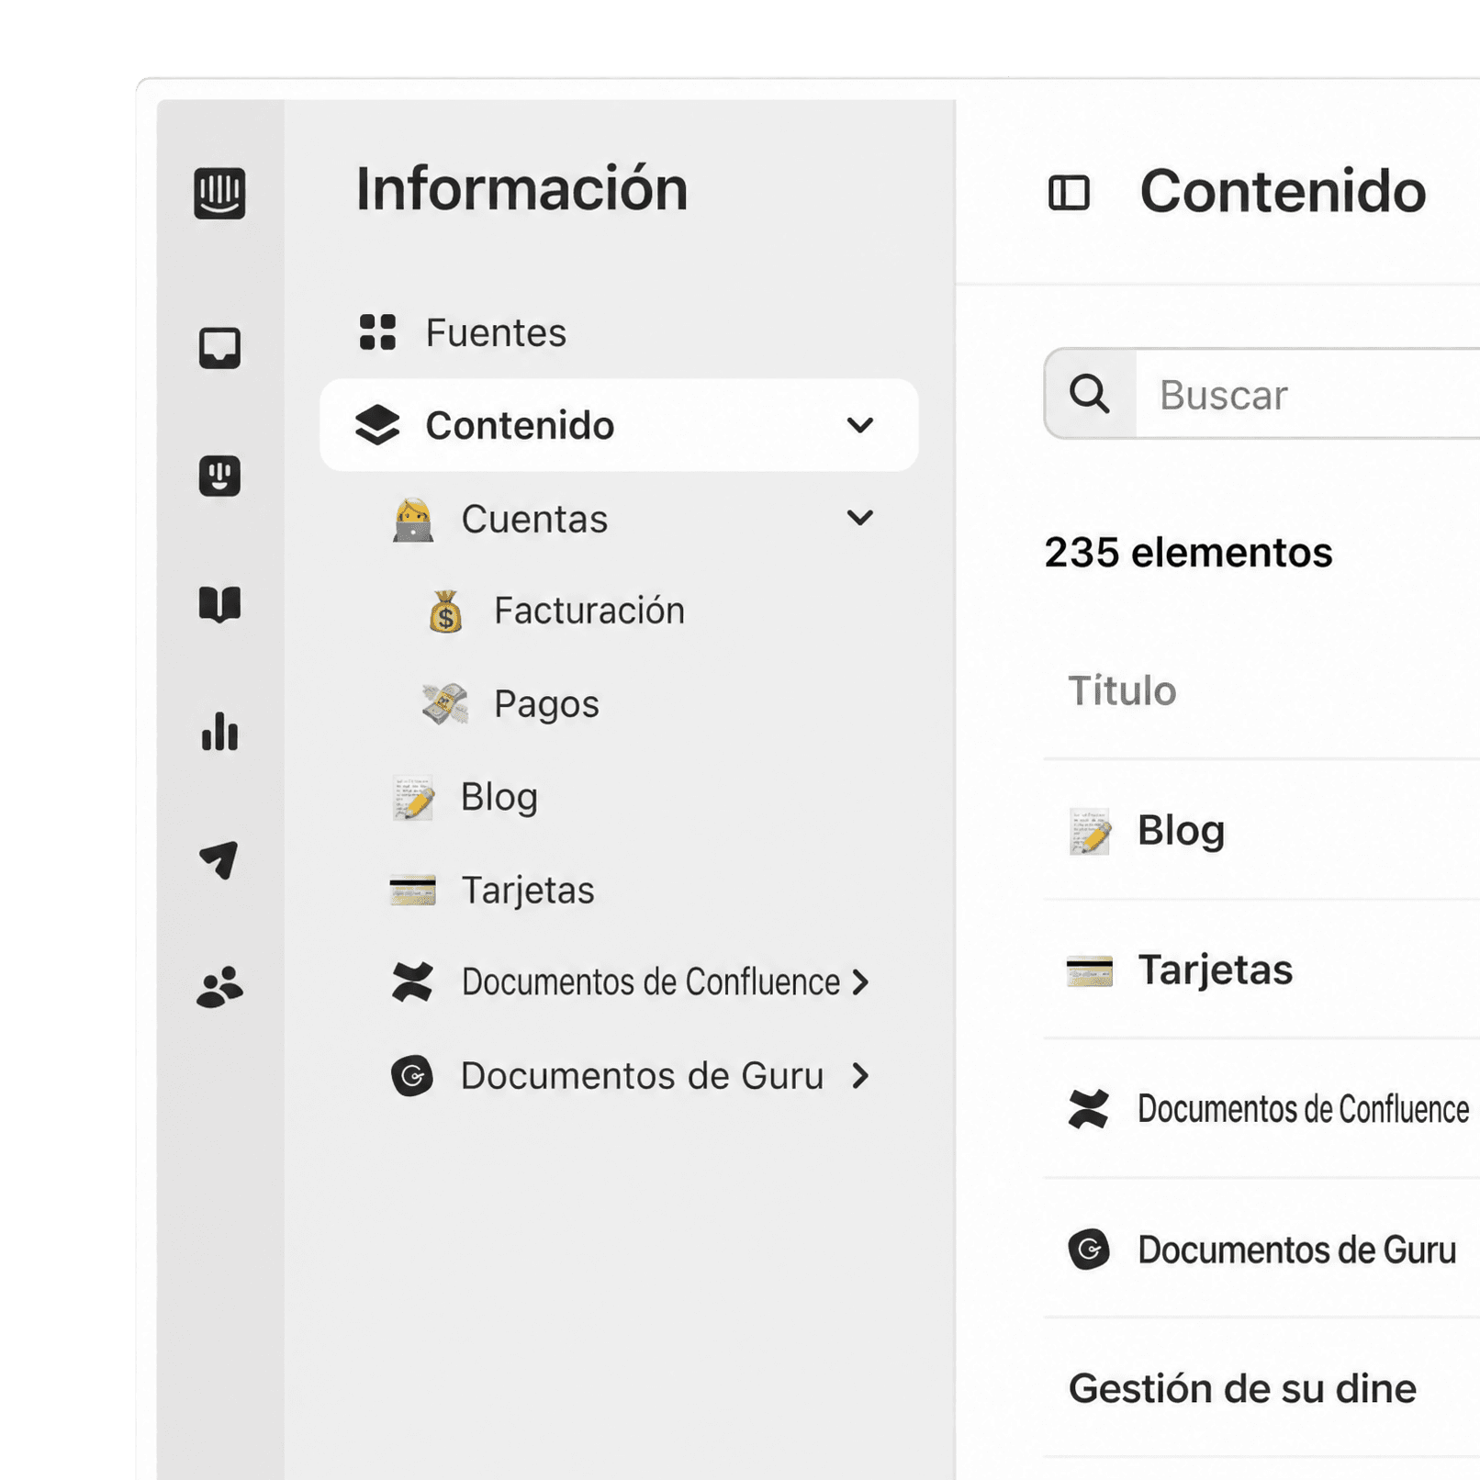The height and width of the screenshot is (1480, 1480).
Task: Open the Reports bar chart icon
Action: (219, 732)
